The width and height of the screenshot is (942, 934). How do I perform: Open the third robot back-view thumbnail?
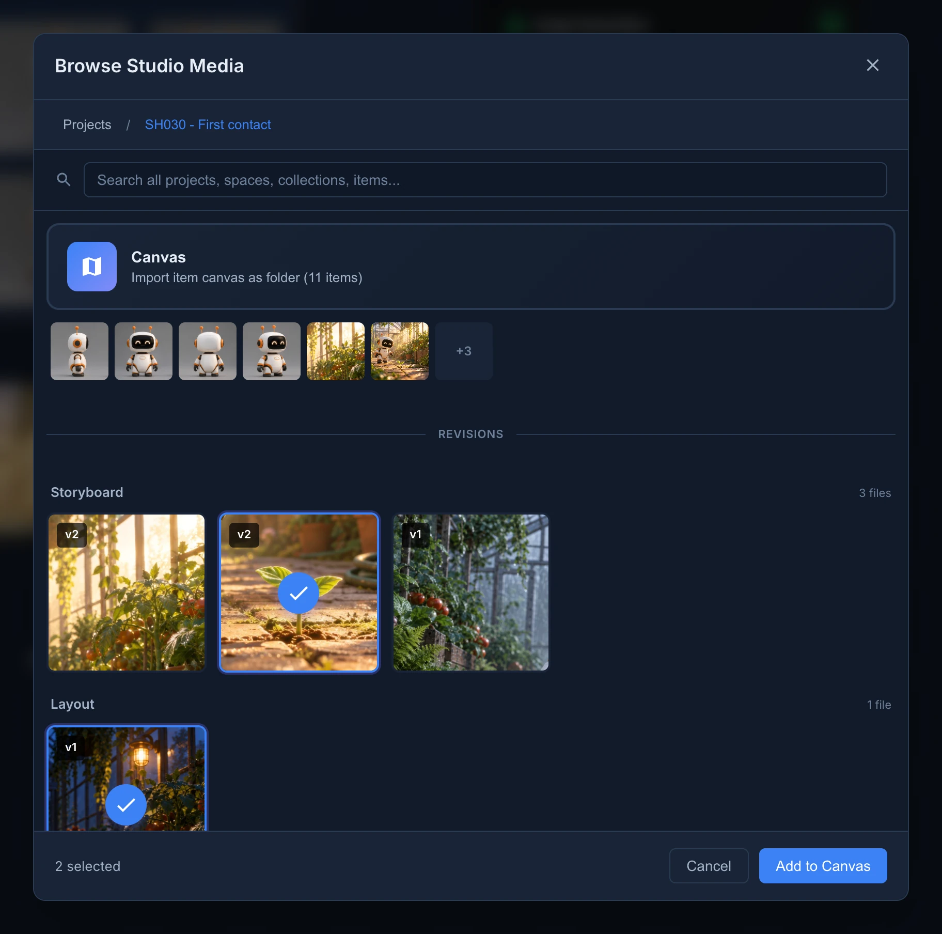click(208, 351)
